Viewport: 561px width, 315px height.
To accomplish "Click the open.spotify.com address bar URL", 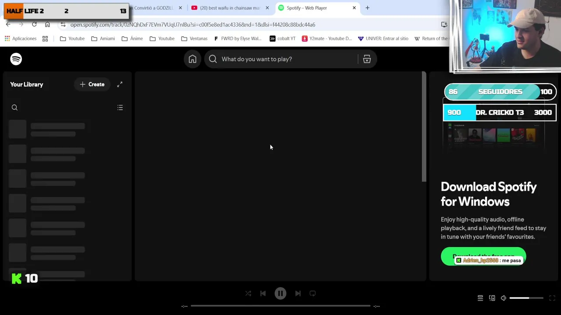I will click(193, 24).
